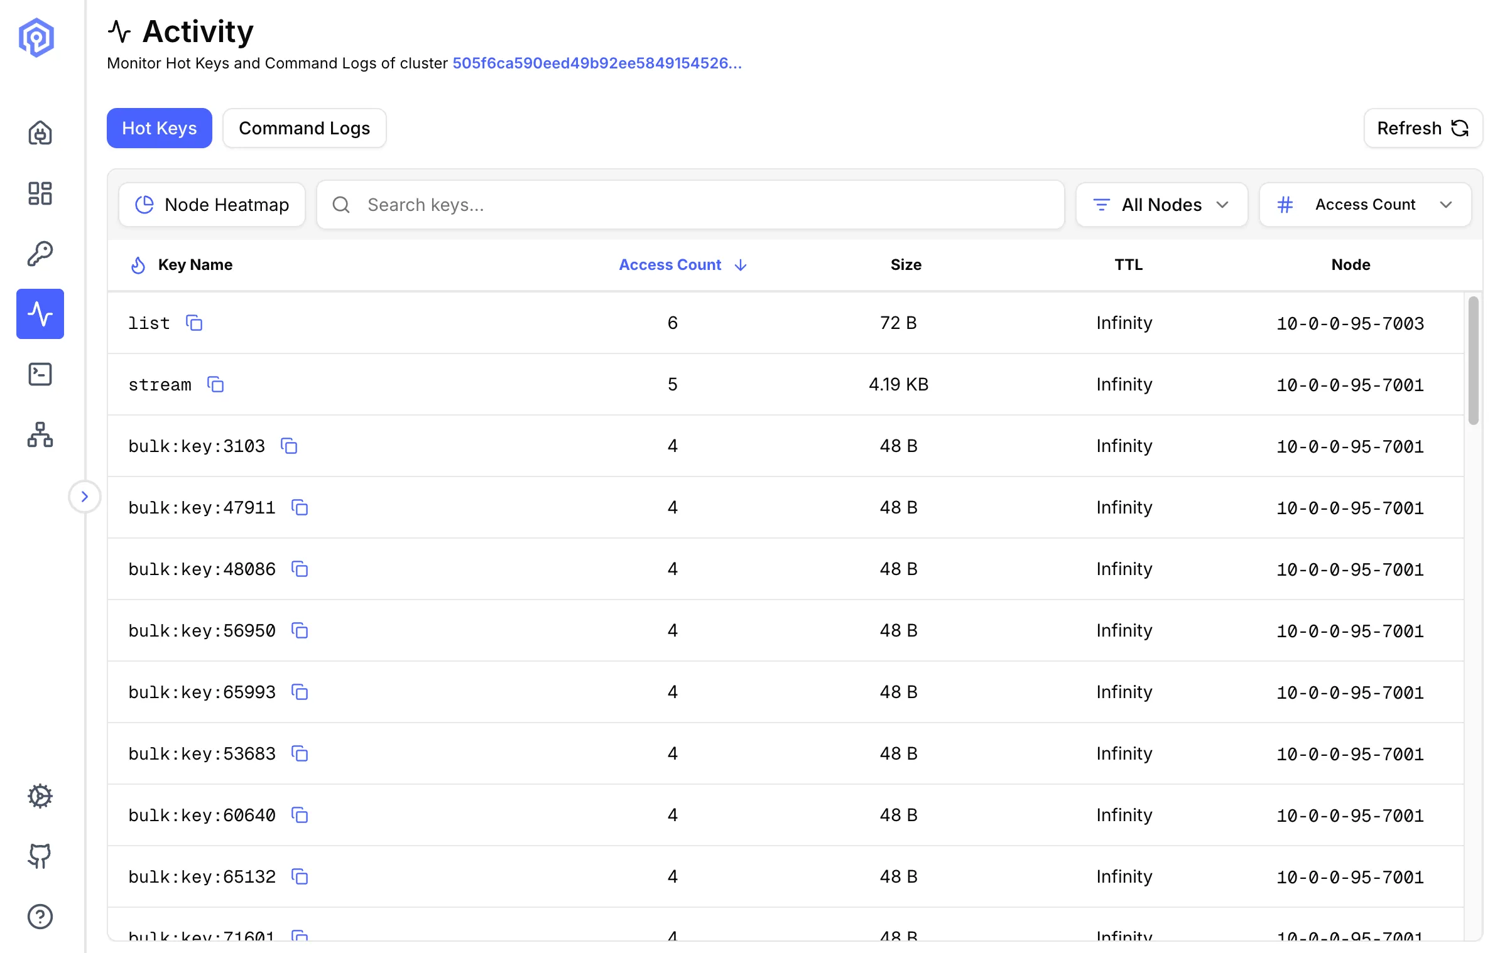Click the flame icon beside Key Name

[x=138, y=265]
